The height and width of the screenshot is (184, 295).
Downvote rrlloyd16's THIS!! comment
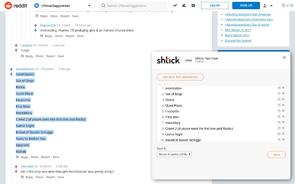tap(16, 50)
